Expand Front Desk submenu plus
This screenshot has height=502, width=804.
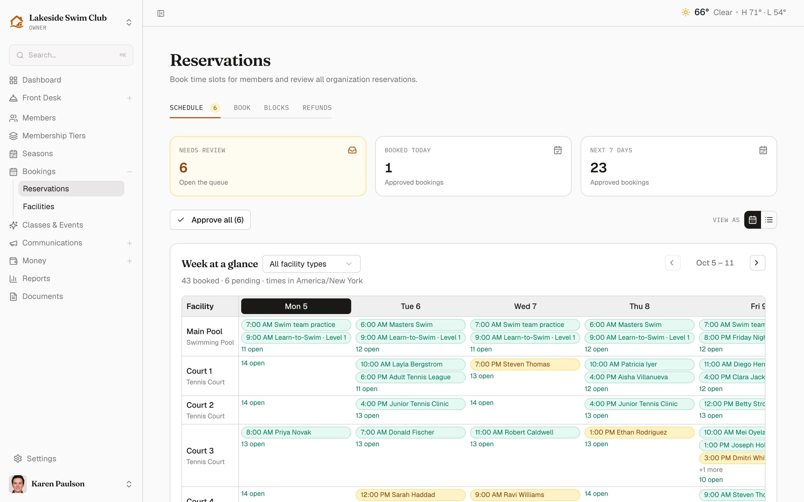pos(130,98)
